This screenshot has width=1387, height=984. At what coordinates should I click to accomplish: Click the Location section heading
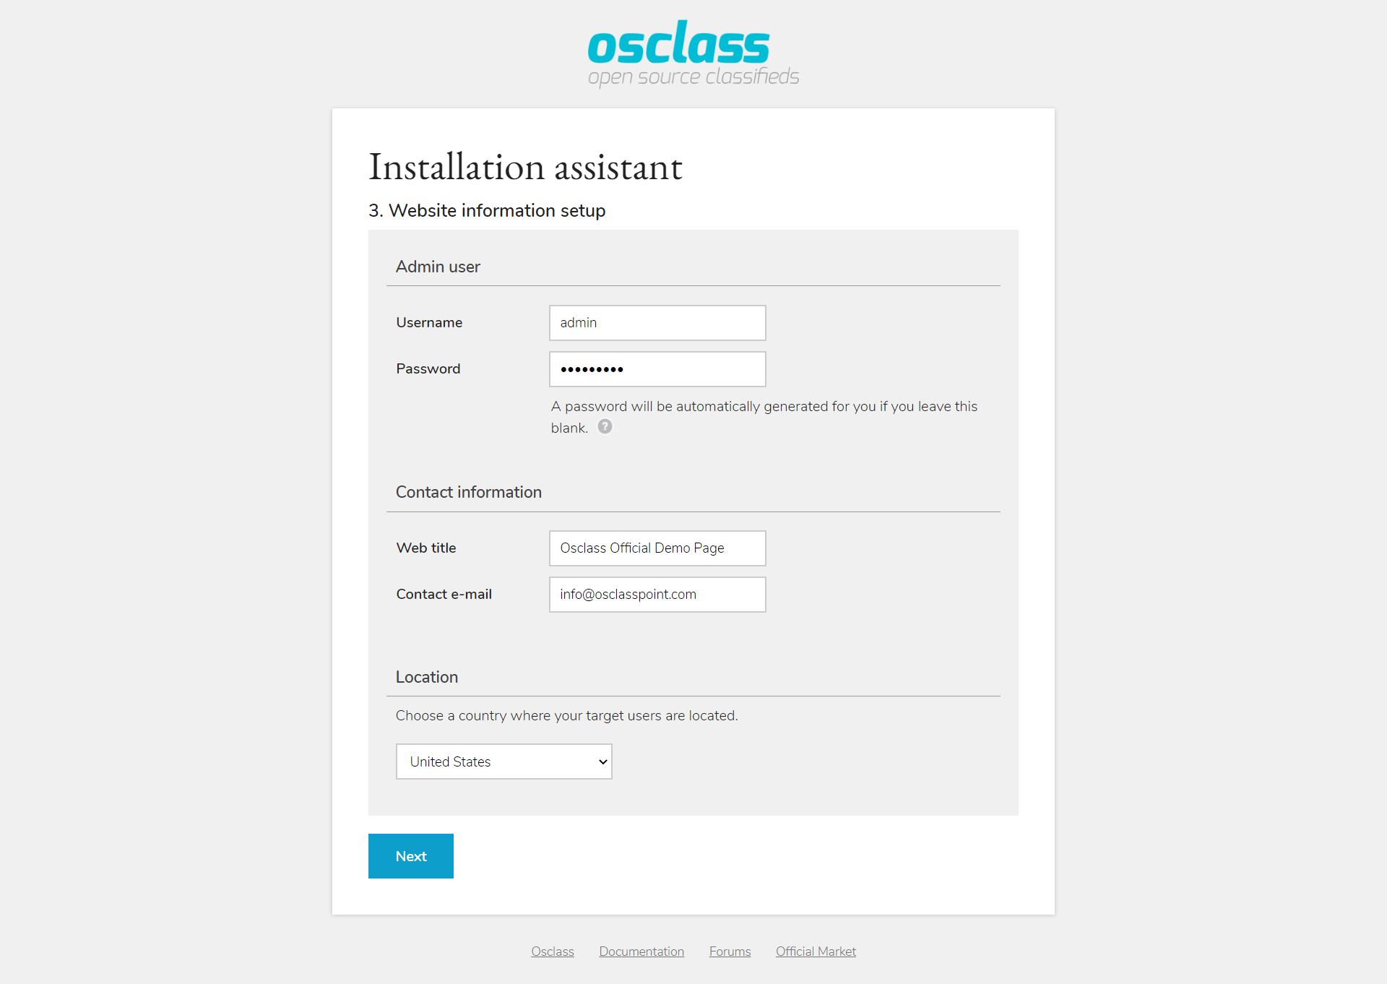click(x=426, y=677)
